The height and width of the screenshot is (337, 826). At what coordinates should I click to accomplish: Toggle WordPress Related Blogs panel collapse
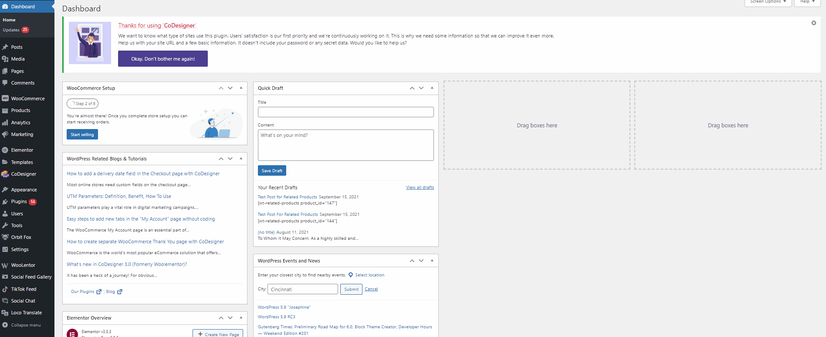coord(241,159)
